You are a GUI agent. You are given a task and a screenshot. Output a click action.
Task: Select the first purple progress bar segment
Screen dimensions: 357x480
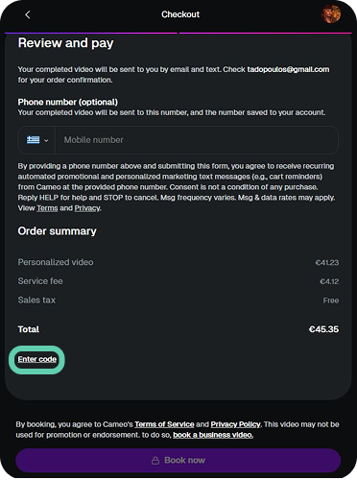tap(91, 33)
